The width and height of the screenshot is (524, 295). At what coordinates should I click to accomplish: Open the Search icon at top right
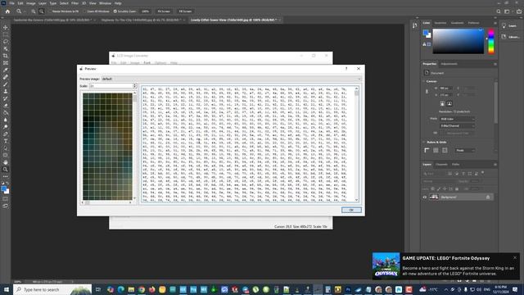coord(499,11)
